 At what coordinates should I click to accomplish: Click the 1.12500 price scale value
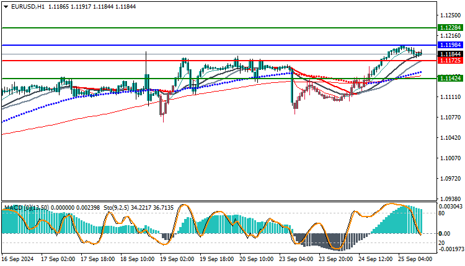point(451,15)
